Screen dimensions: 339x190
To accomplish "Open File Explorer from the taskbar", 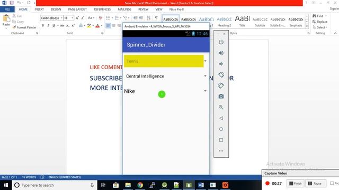I will click(x=128, y=185).
